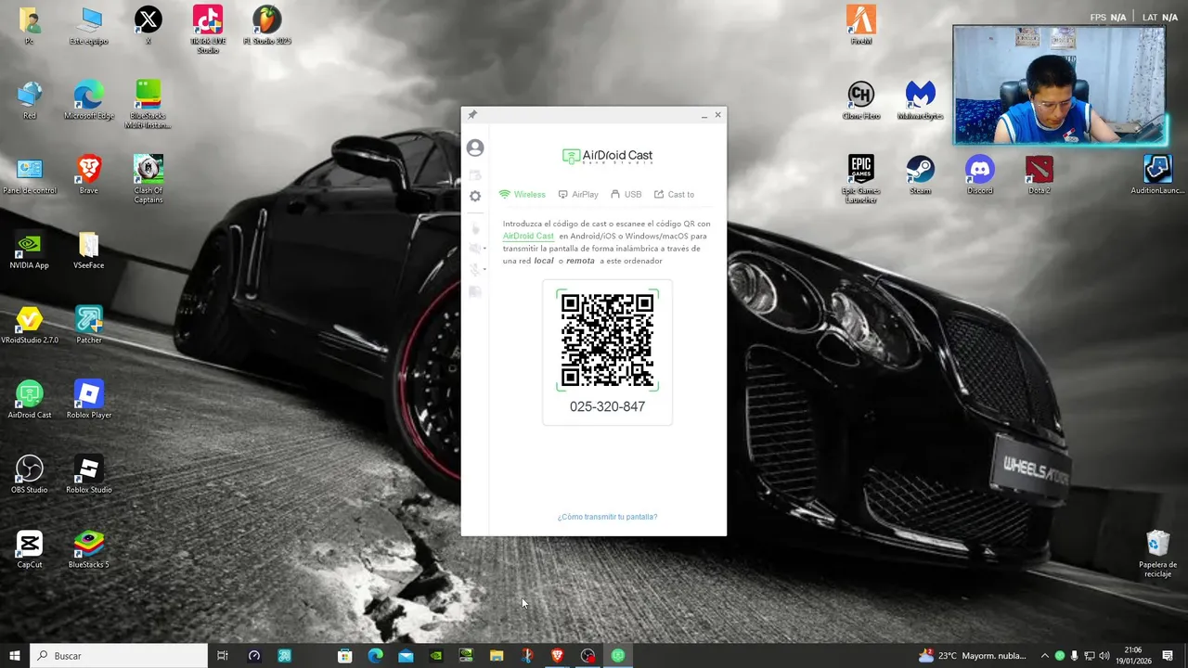Click the greyed recording icon at sidebar bottom
The height and width of the screenshot is (668, 1188).
pos(475,291)
